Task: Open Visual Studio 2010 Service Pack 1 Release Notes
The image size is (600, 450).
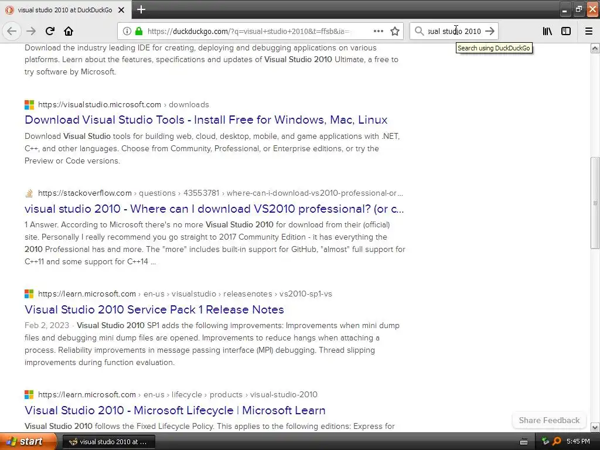Action: [x=154, y=309]
